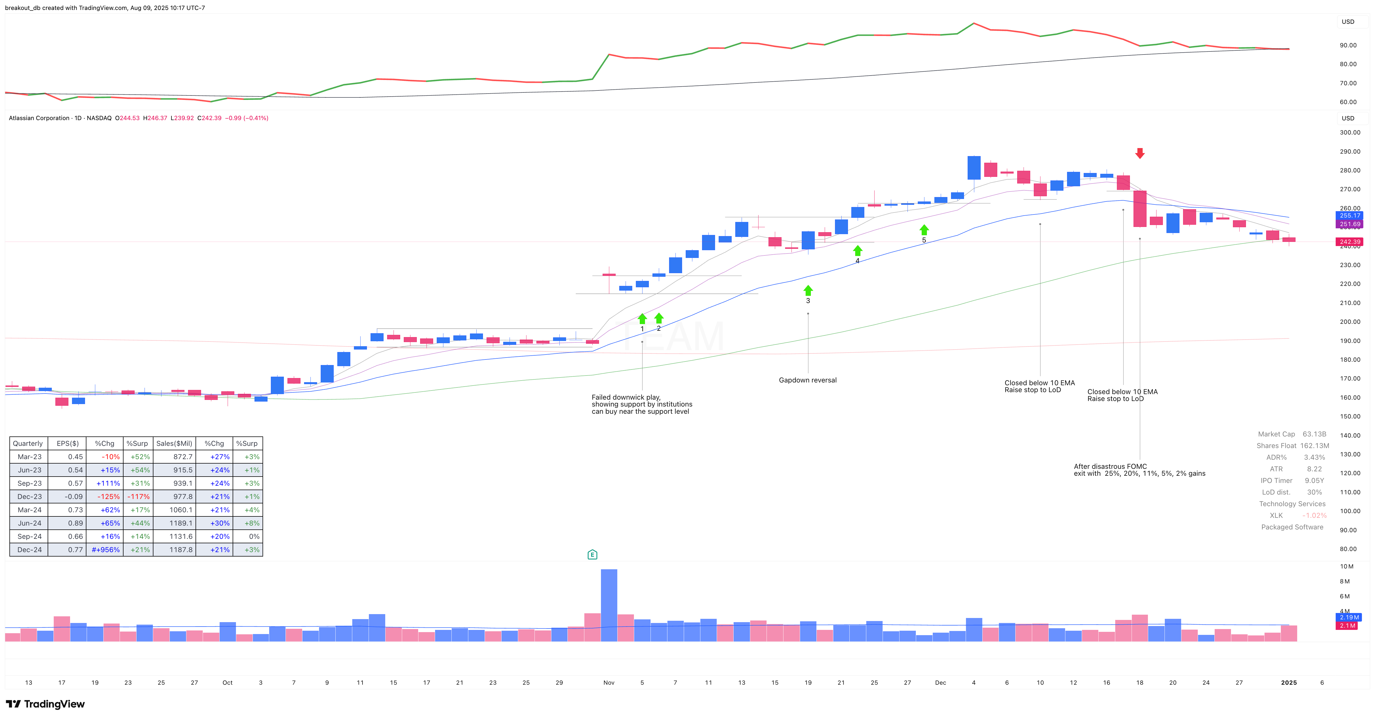Click the 2.19M volume label

point(1348,617)
